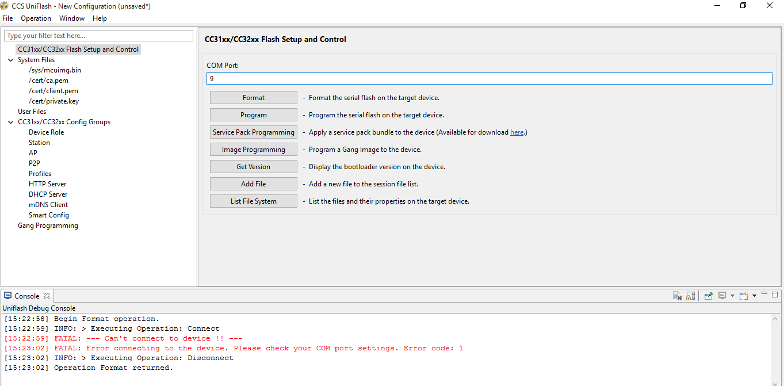Pin the console view
Viewport: 784px width, 386px height.
(x=709, y=296)
